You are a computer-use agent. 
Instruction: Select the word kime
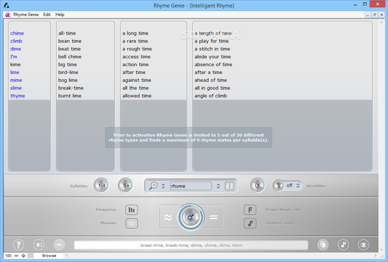(x=15, y=65)
